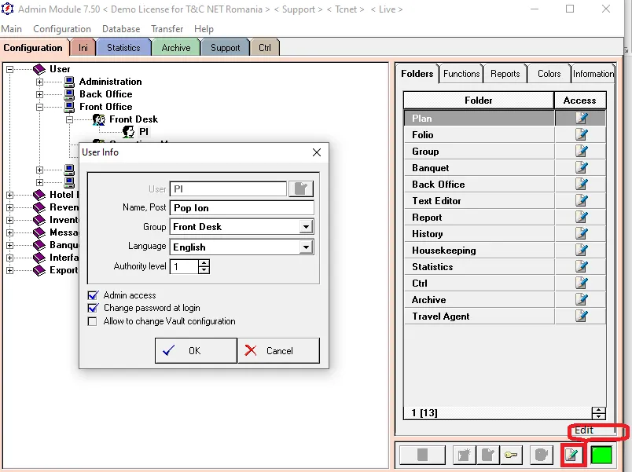Open the Database menu
Viewport: 632px width, 472px height.
[x=121, y=29]
